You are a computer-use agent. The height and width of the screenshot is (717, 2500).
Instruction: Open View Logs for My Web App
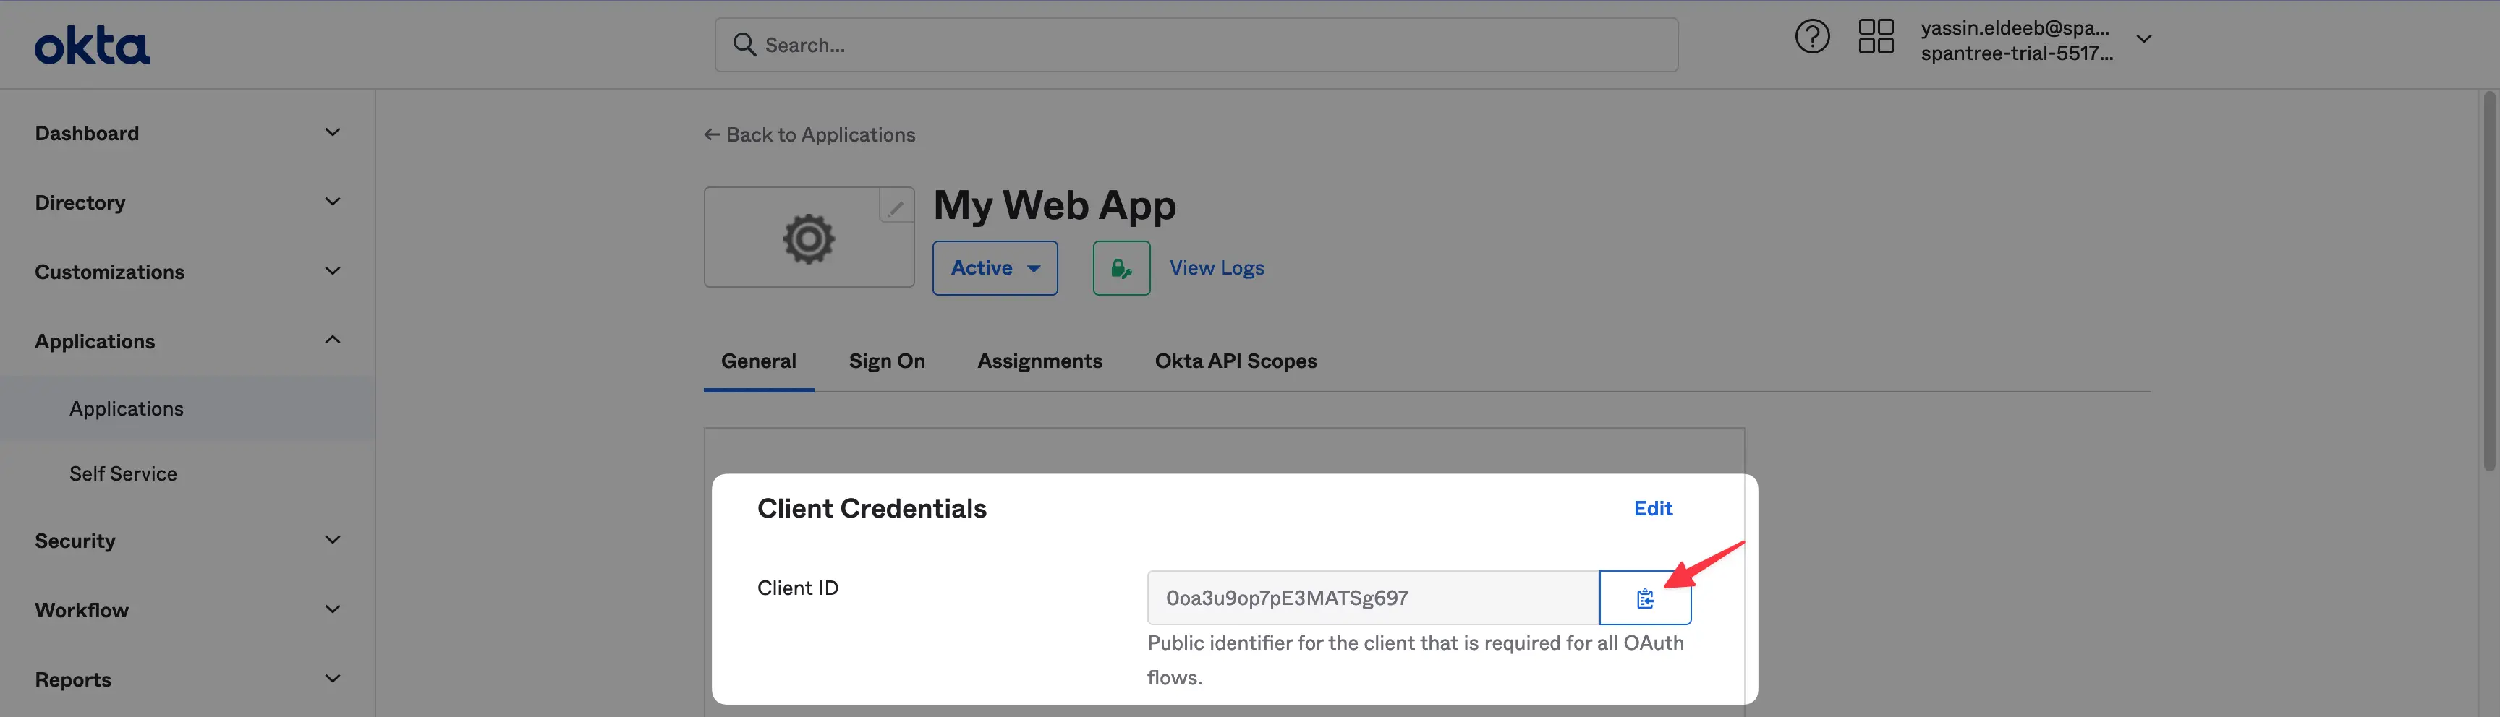[x=1216, y=267]
